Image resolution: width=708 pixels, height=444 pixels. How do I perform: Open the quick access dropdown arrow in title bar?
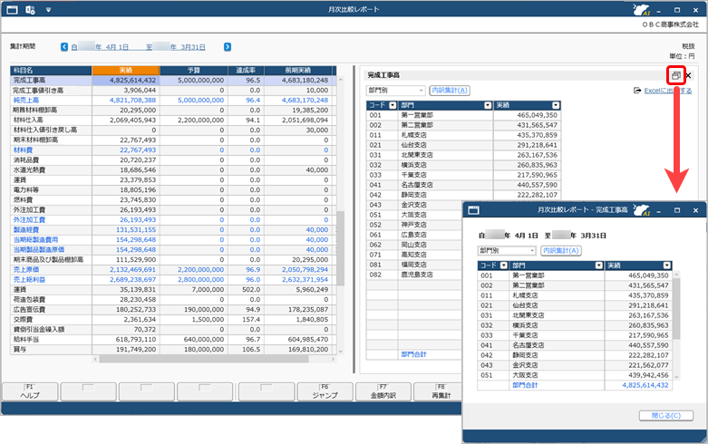[48, 9]
